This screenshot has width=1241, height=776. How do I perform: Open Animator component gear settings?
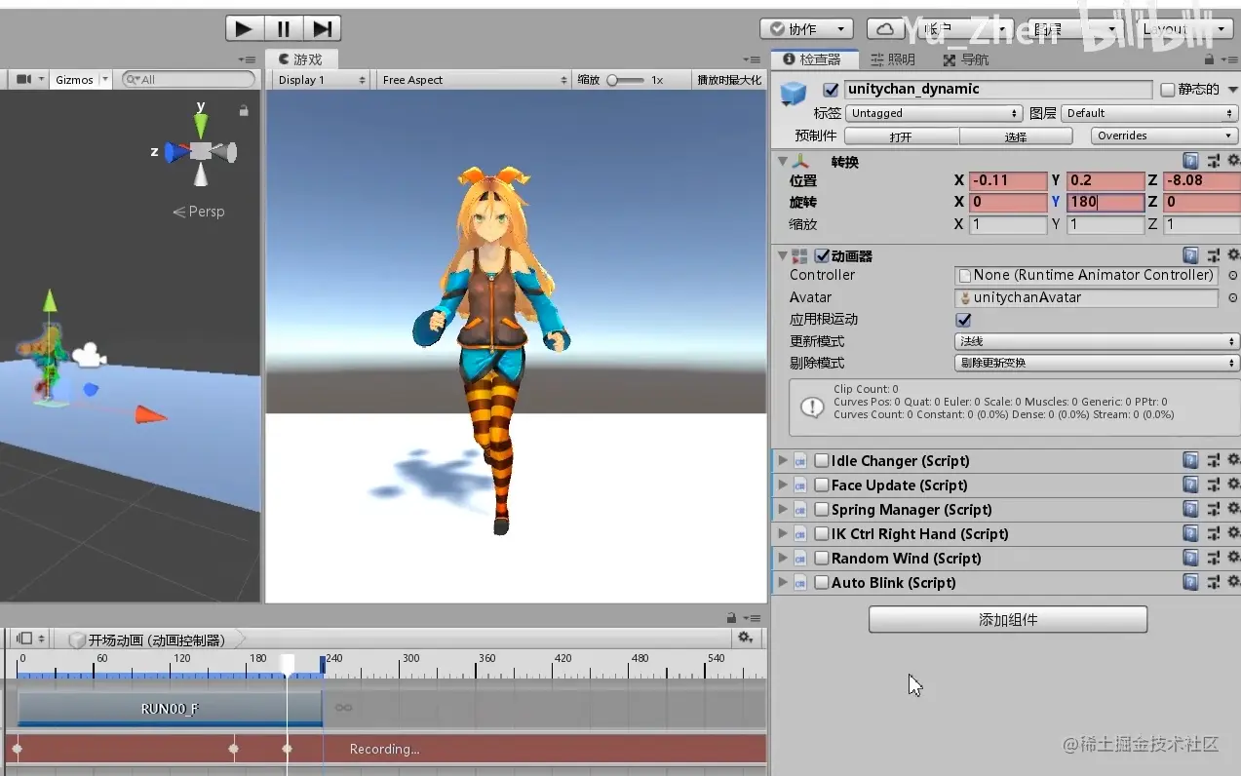[1233, 255]
